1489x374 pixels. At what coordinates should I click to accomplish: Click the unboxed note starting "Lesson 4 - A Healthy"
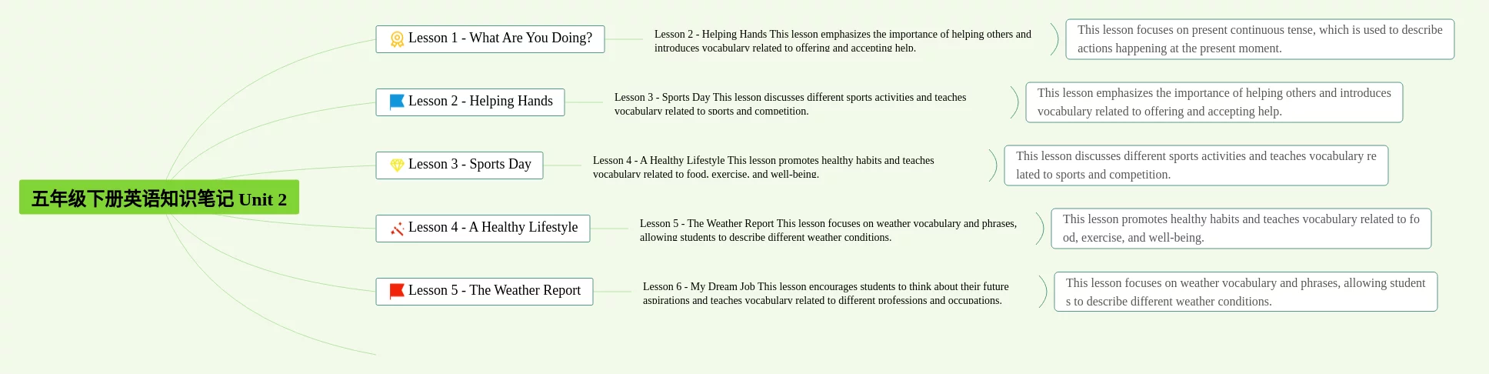[x=763, y=167]
